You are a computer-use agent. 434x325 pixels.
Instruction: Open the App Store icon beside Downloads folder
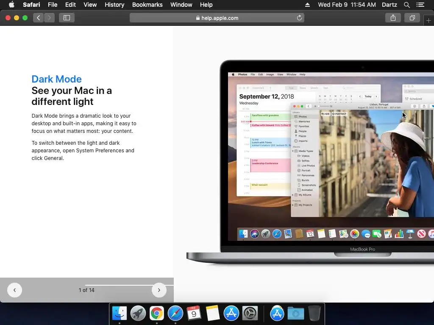click(277, 314)
